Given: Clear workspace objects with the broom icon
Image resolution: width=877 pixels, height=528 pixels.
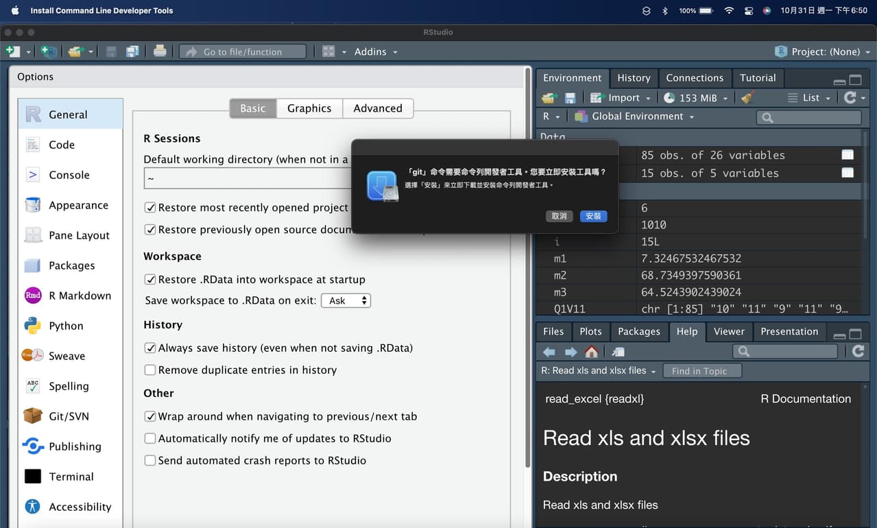Looking at the screenshot, I should click(x=747, y=97).
